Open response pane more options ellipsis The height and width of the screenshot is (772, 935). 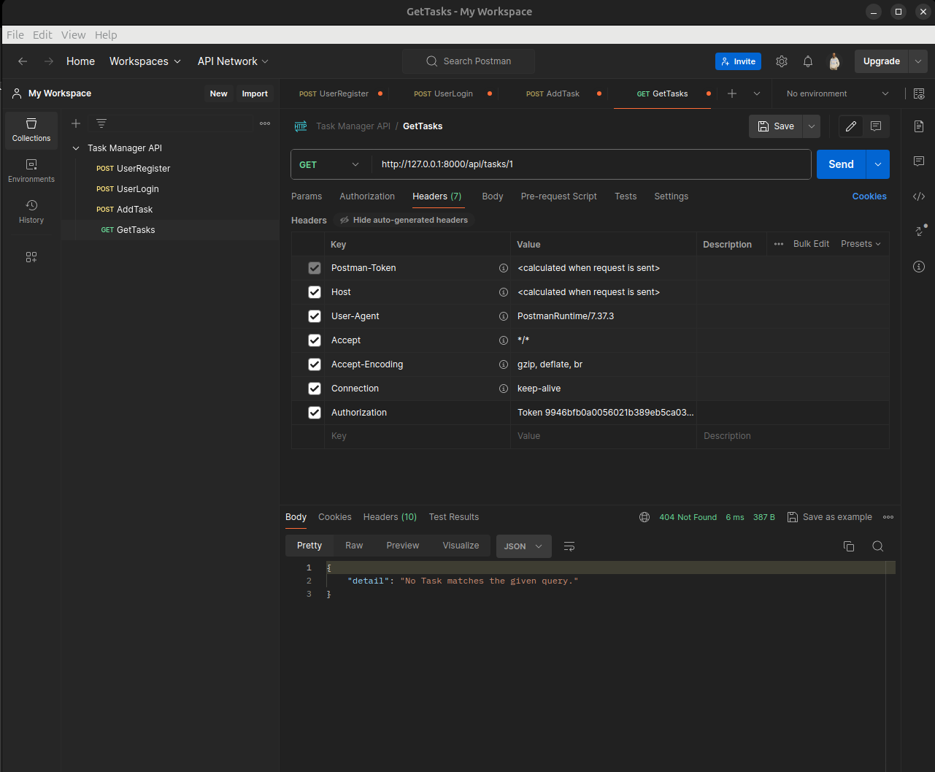(x=888, y=517)
